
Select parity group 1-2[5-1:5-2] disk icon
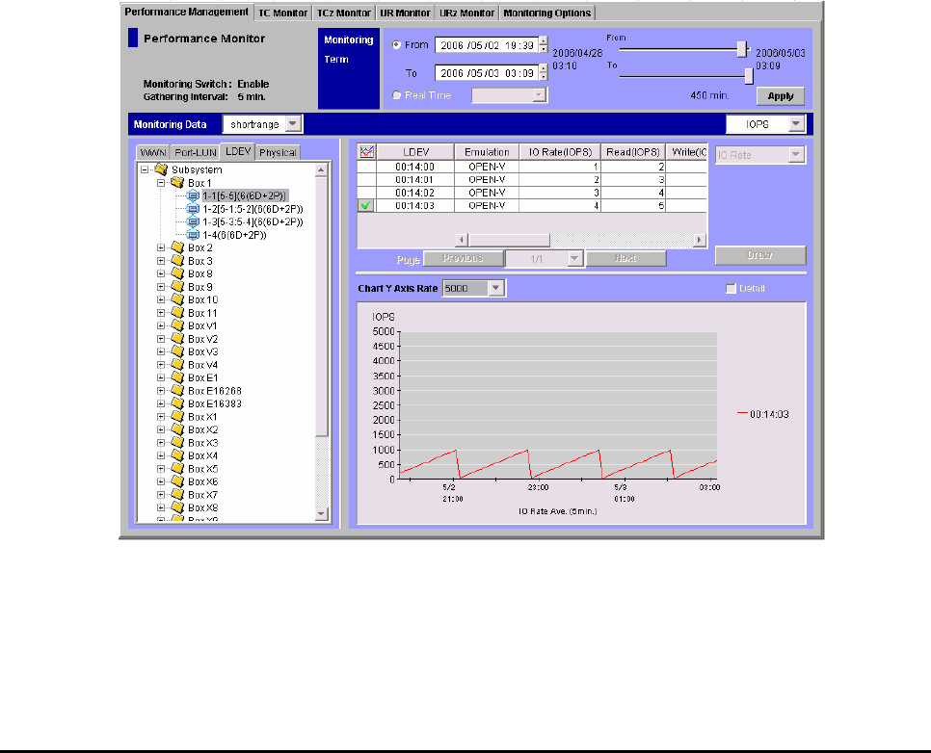(x=192, y=209)
